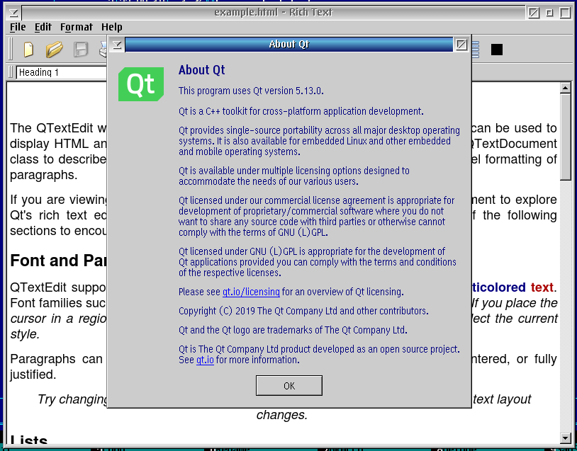The image size is (577, 451).
Task: Click the OK button in About Qt
Action: 289,386
